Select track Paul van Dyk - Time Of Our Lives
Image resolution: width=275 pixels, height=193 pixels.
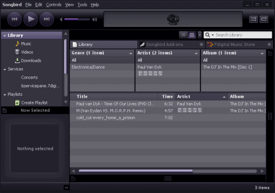pos(168,104)
